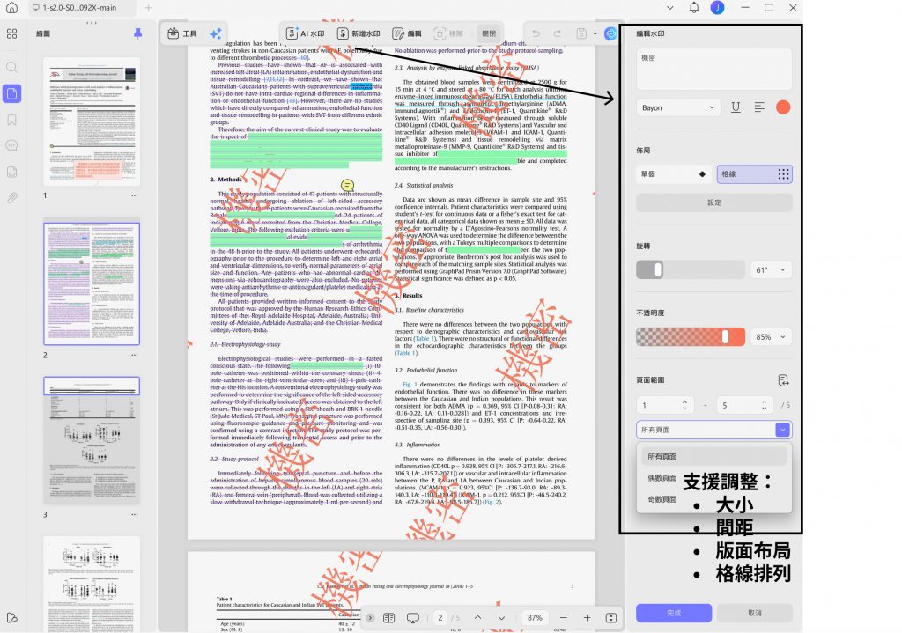
Task: Open the 87% zoom level field
Action: coord(535,617)
